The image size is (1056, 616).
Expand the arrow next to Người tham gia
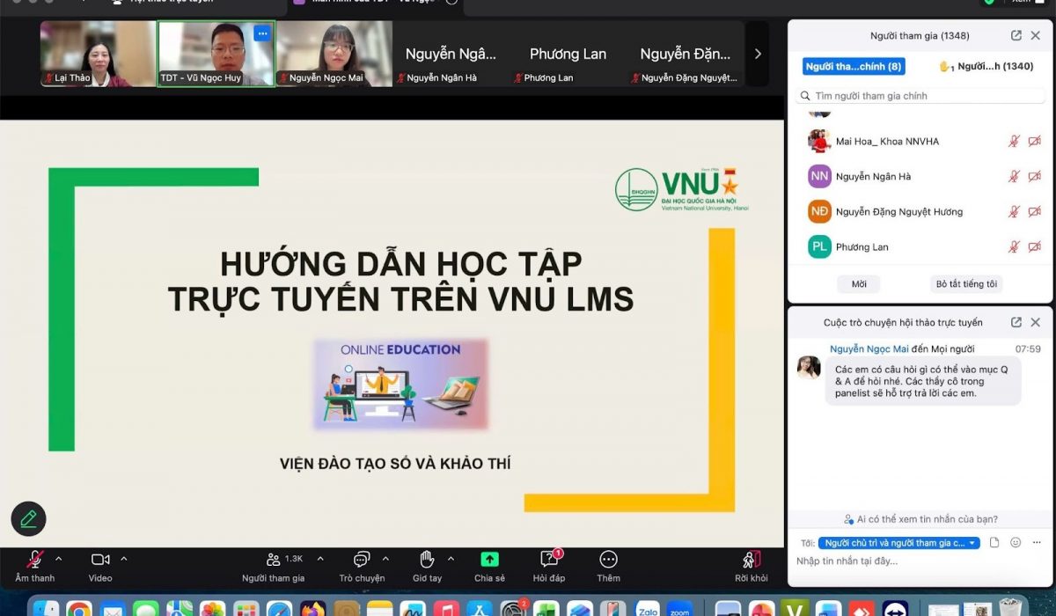tap(320, 559)
